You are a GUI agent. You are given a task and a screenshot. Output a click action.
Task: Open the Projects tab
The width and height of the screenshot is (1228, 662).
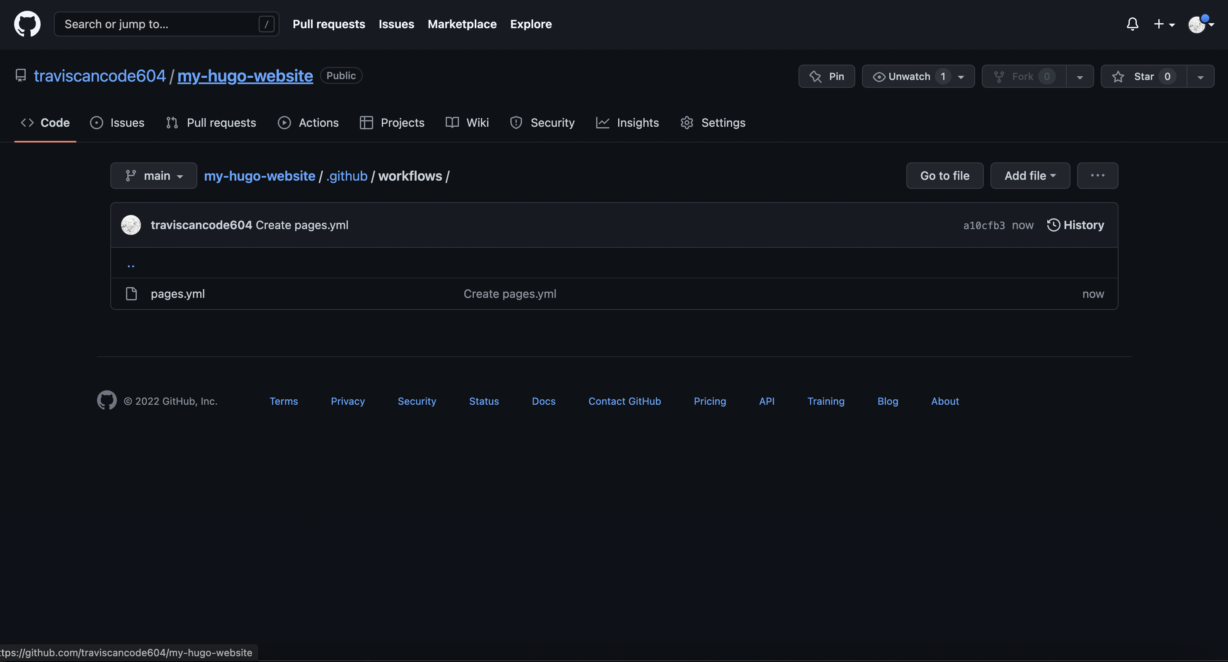pos(392,122)
